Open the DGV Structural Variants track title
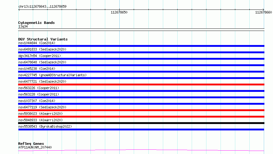The width and height of the screenshot is (273, 154). [x=43, y=39]
